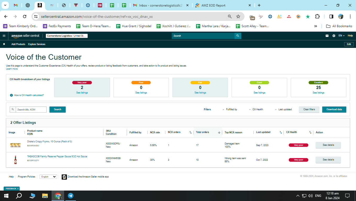Open Program Policies footer link
356x201 pixels.
pos(26,177)
